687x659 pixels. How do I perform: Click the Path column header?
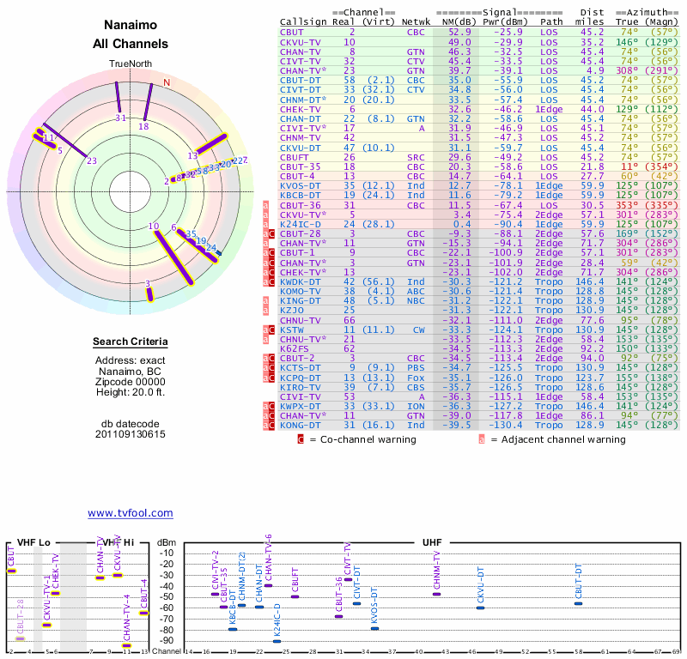[551, 22]
